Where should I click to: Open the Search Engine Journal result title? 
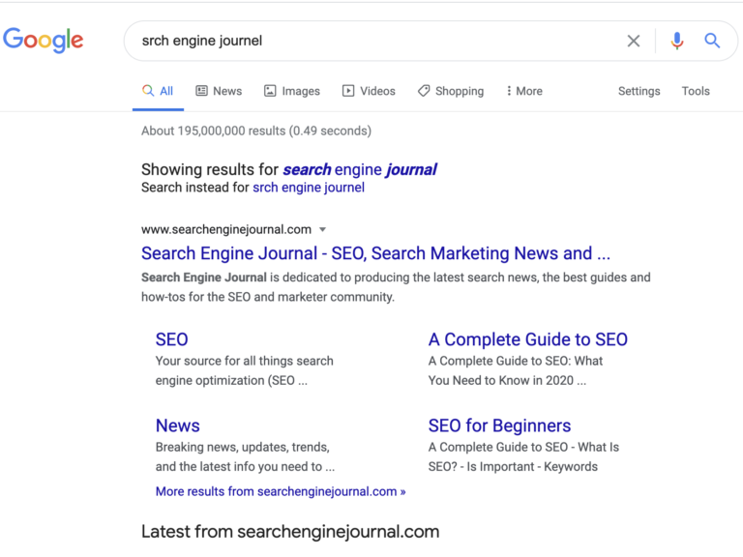click(x=375, y=253)
